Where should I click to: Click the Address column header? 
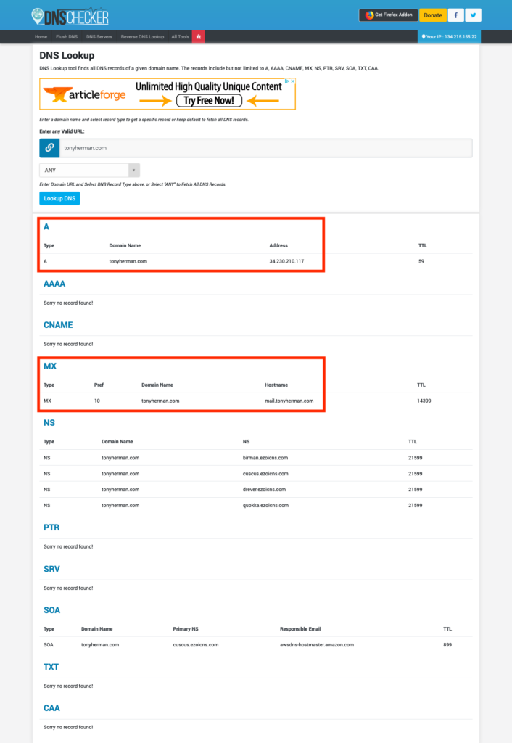(278, 245)
